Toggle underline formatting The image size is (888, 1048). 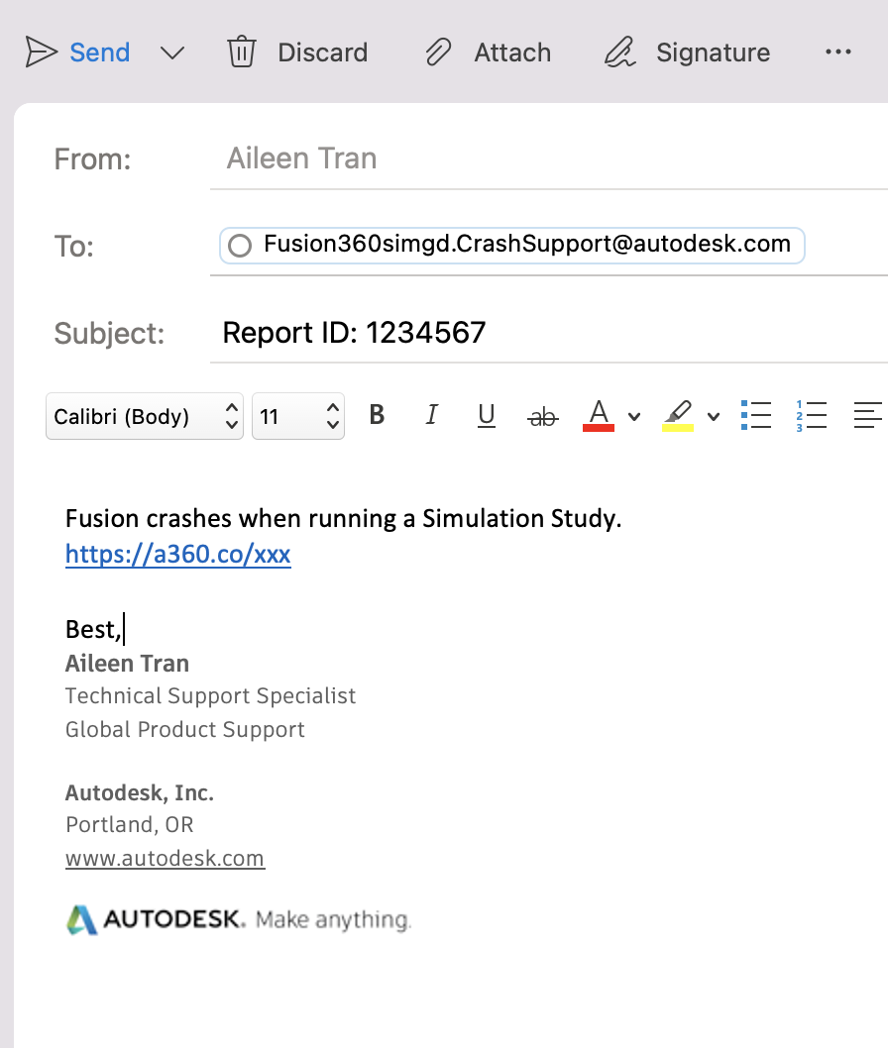[x=487, y=416]
